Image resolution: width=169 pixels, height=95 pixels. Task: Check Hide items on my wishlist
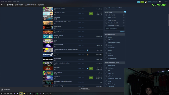106,8
